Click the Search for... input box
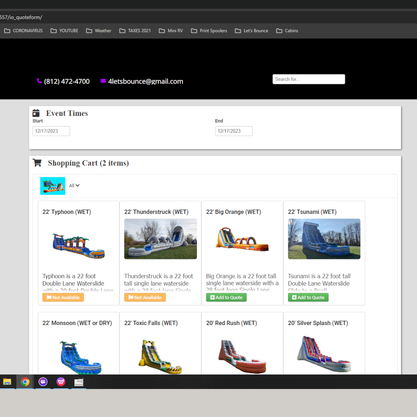417x417 pixels. point(309,79)
